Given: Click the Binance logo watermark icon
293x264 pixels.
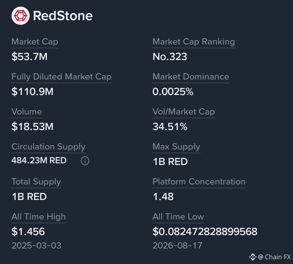Looking at the screenshot, I should (x=253, y=257).
